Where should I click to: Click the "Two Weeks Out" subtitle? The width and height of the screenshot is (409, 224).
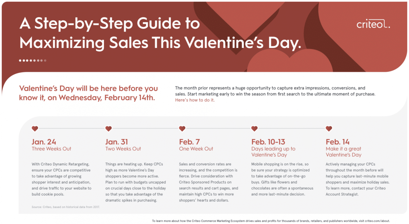tap(123, 149)
